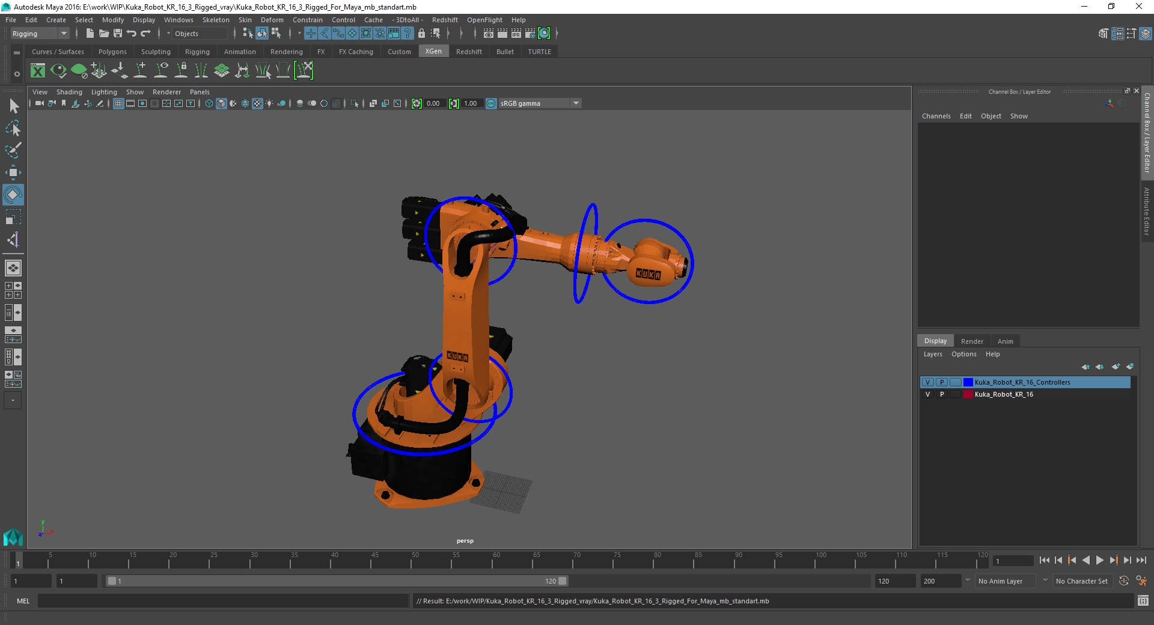Image resolution: width=1154 pixels, height=625 pixels.
Task: Undo the last action
Action: click(132, 34)
